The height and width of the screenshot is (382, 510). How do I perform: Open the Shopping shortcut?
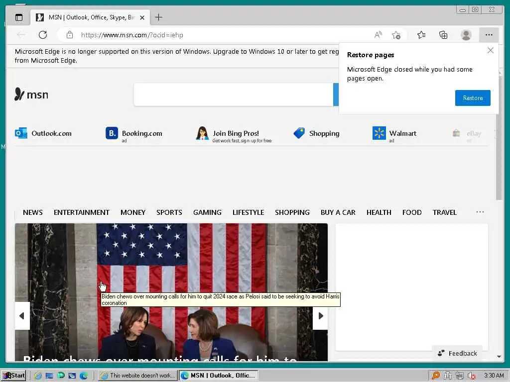tap(316, 133)
